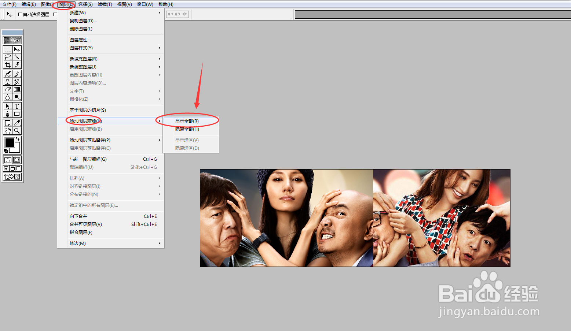Screen dimensions: 571x331
Task: Select the Dodge tool
Action: point(17,97)
